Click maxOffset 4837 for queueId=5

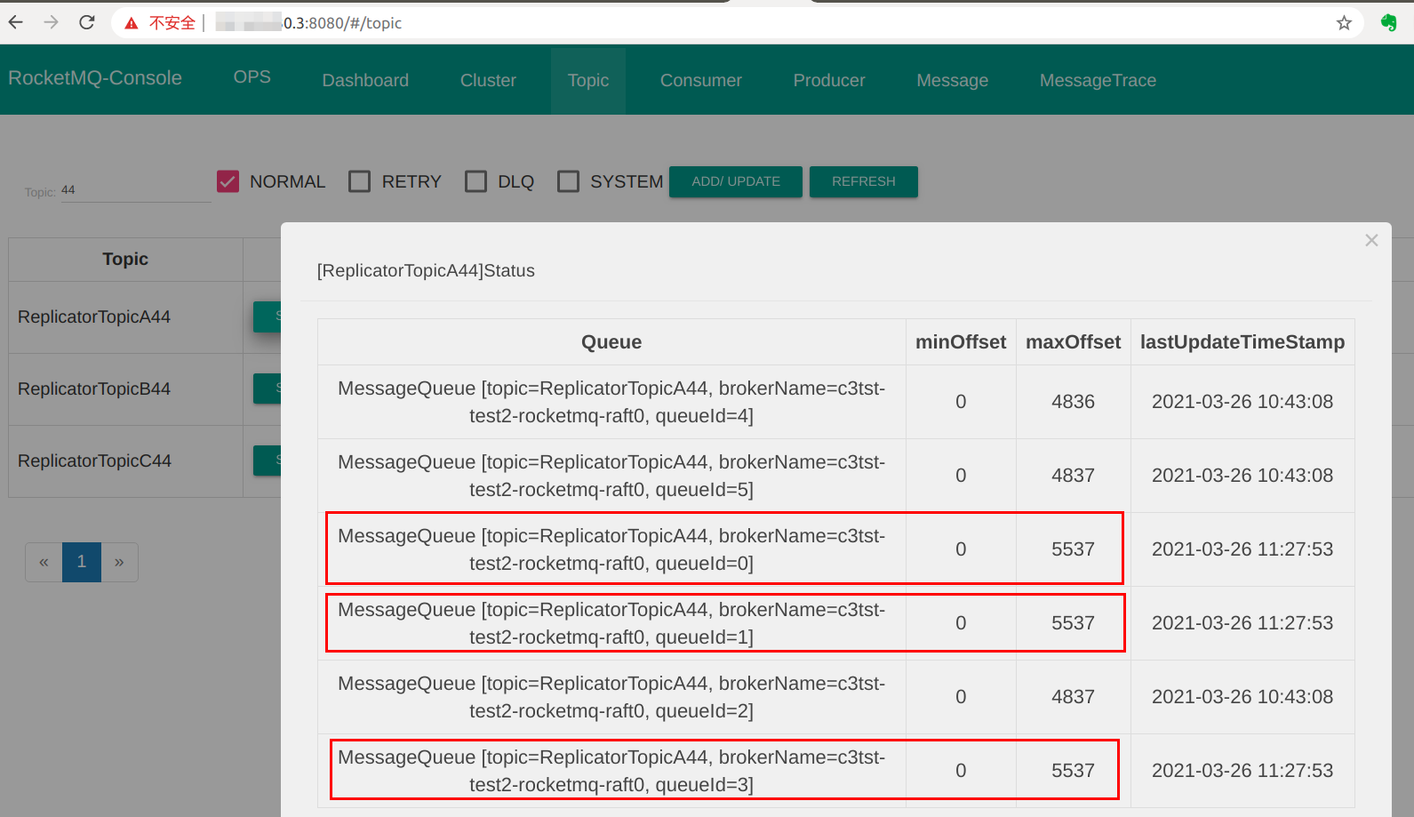click(x=1074, y=476)
